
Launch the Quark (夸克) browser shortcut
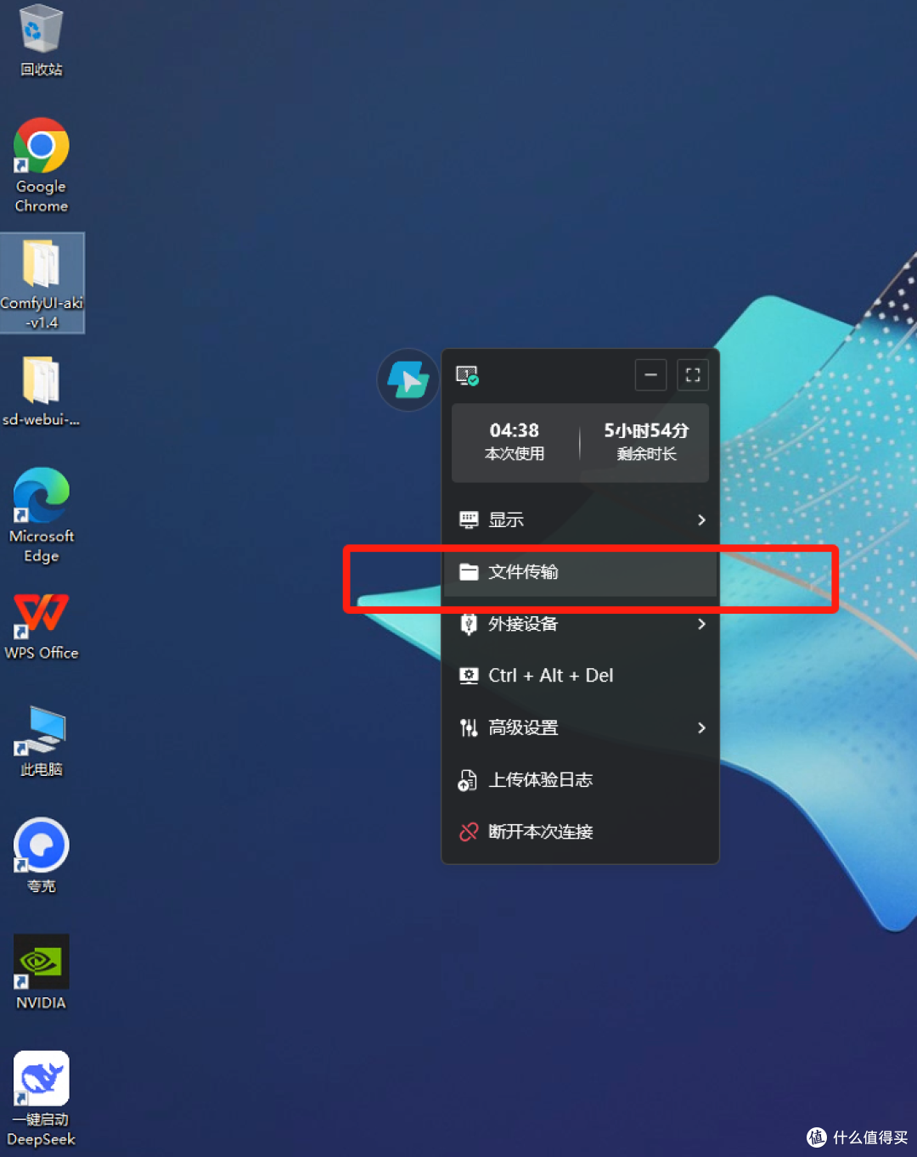click(41, 856)
